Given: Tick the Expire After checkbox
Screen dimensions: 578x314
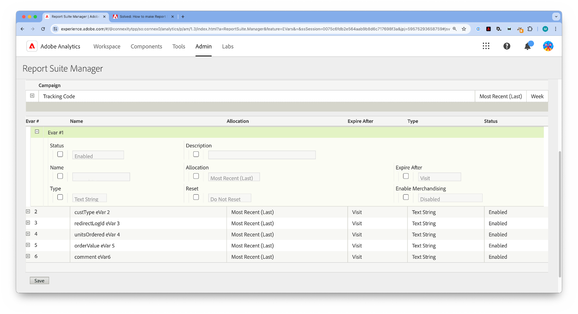Looking at the screenshot, I should (x=406, y=176).
